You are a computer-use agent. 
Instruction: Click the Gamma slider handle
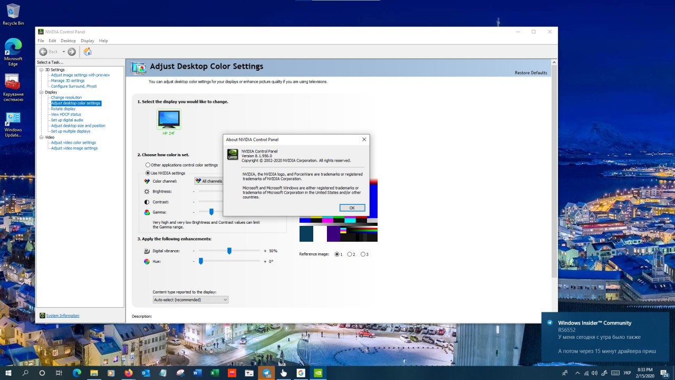211,212
